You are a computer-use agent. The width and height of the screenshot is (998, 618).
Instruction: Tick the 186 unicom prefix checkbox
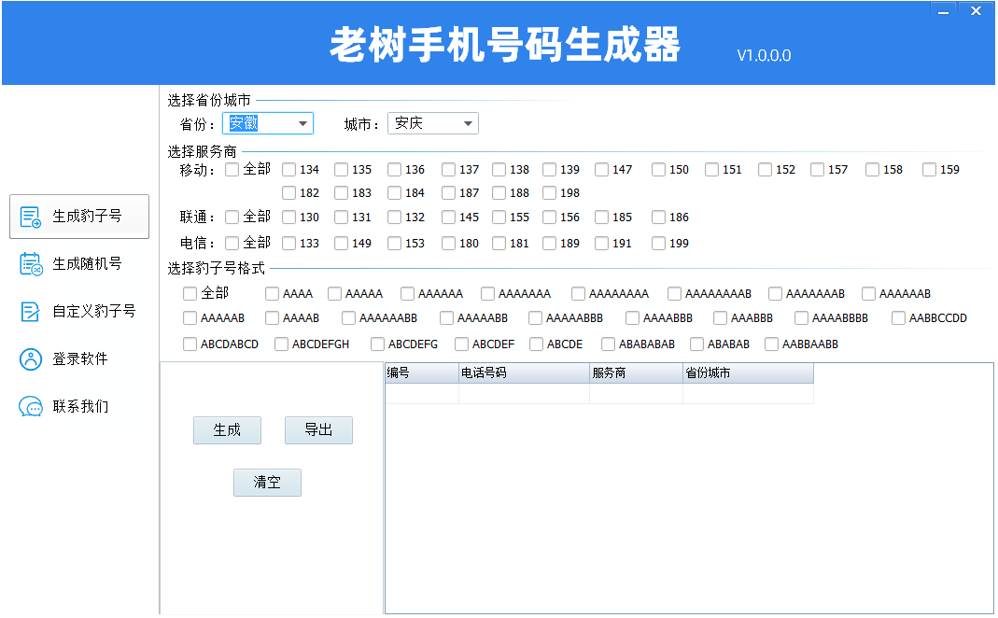point(659,218)
